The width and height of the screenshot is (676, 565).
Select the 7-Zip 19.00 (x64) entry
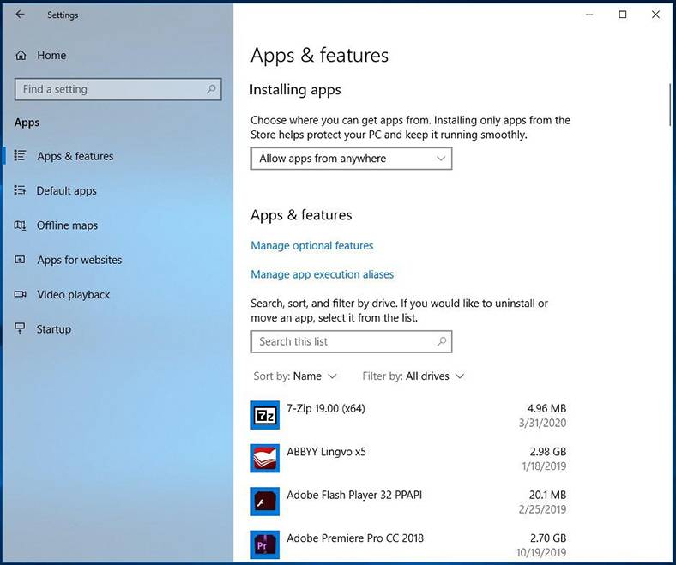408,415
